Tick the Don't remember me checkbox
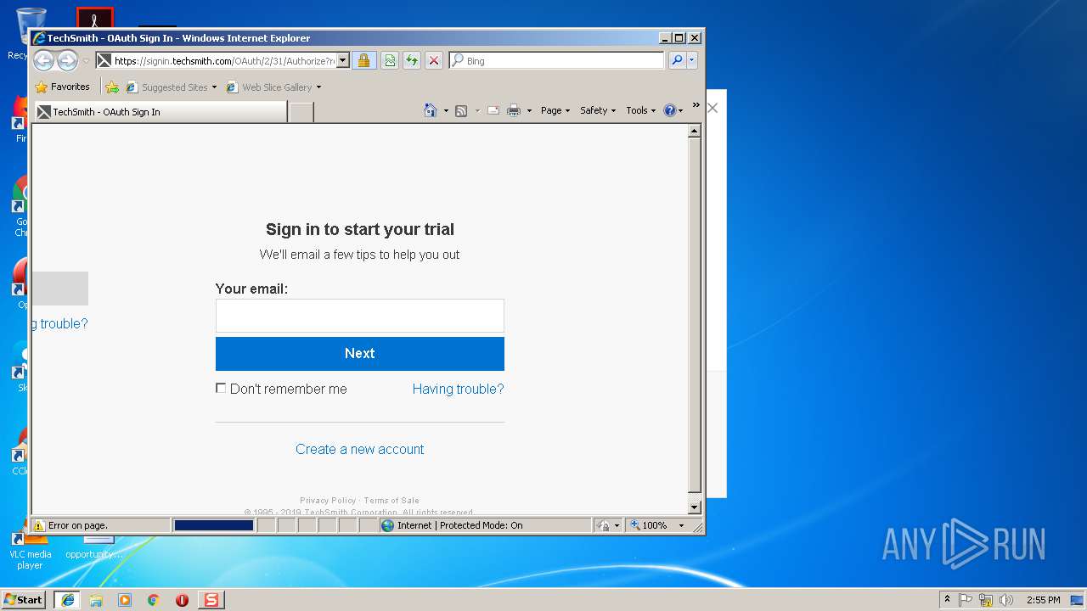This screenshot has width=1087, height=611. pyautogui.click(x=221, y=388)
